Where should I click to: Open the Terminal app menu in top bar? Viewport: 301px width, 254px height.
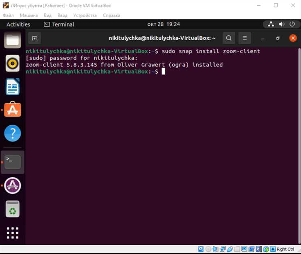59,25
